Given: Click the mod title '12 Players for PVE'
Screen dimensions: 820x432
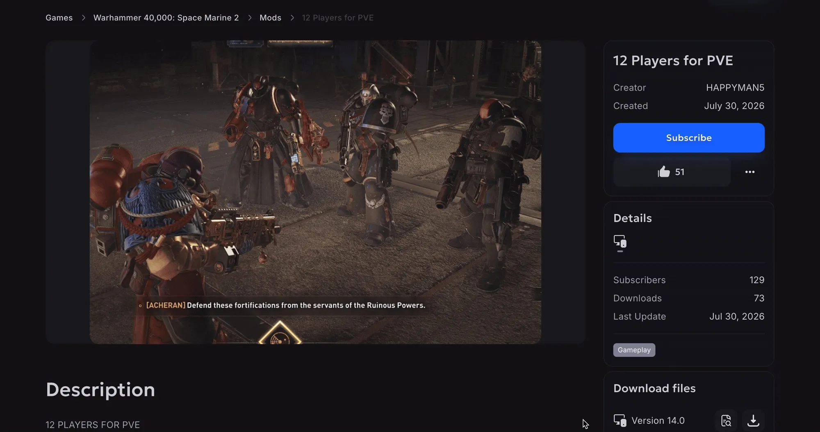Looking at the screenshot, I should pyautogui.click(x=673, y=61).
